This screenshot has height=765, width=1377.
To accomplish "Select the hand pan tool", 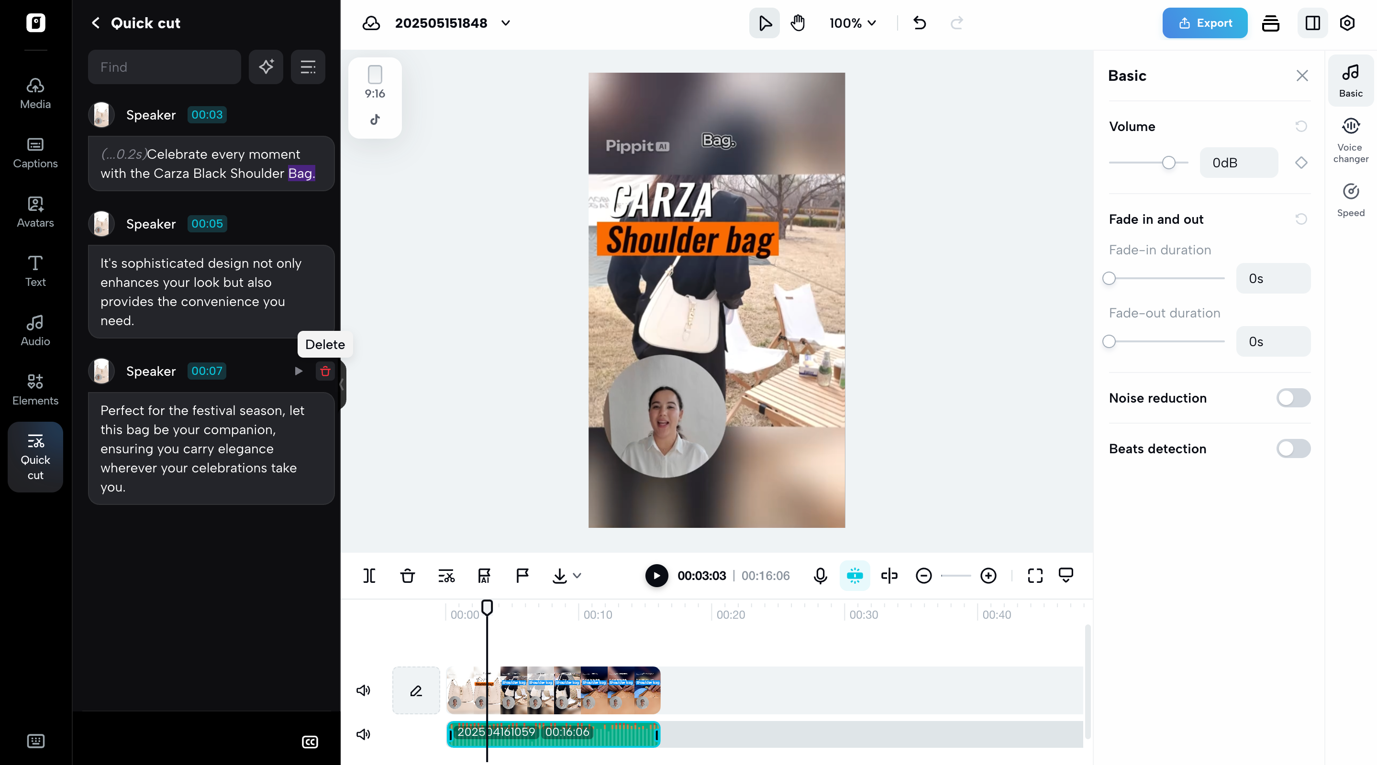I will [798, 23].
